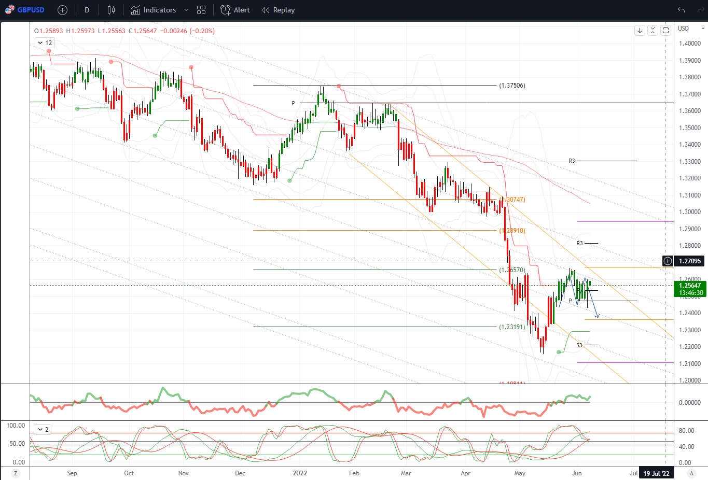Open the USD currency dropdown
Viewport: 708px width, 480px height.
coord(691,29)
